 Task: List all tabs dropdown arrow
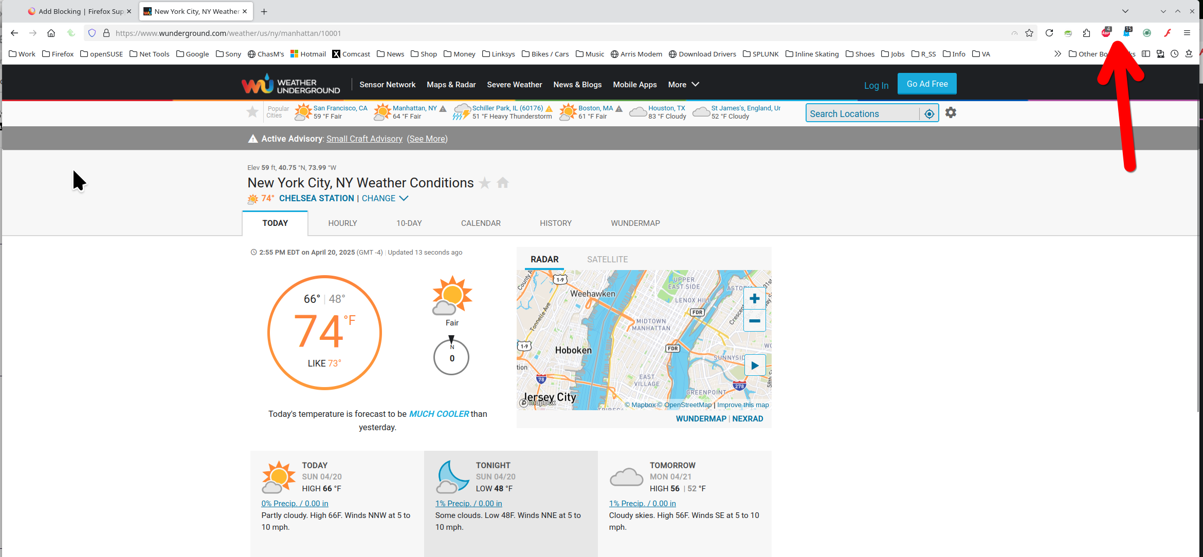click(1125, 11)
